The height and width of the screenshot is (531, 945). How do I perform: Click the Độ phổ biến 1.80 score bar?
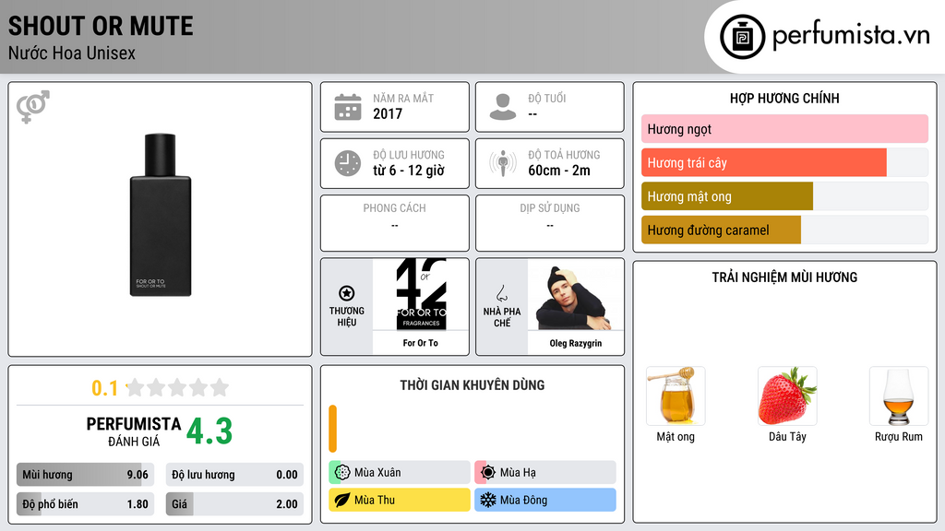point(85,504)
